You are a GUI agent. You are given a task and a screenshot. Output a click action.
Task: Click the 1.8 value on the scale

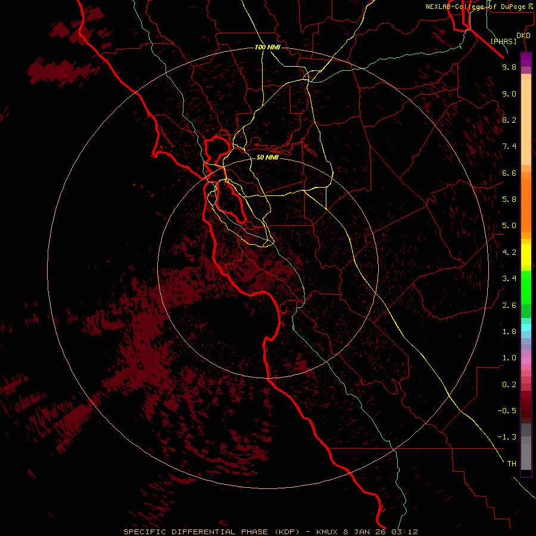tap(509, 332)
